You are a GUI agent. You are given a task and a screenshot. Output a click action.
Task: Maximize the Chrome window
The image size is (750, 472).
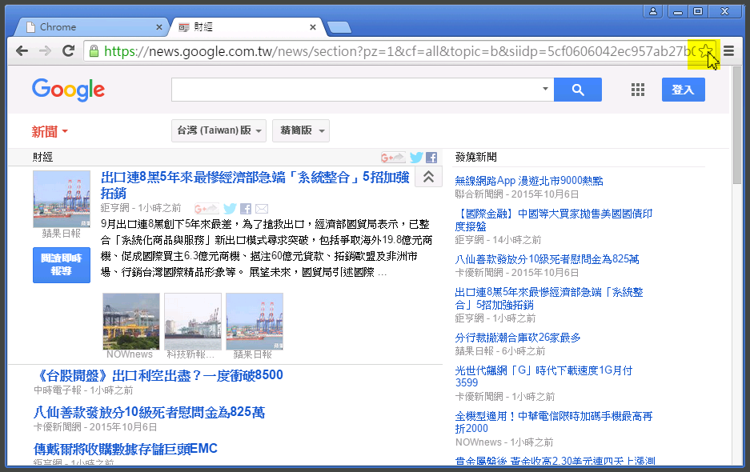tap(698, 11)
